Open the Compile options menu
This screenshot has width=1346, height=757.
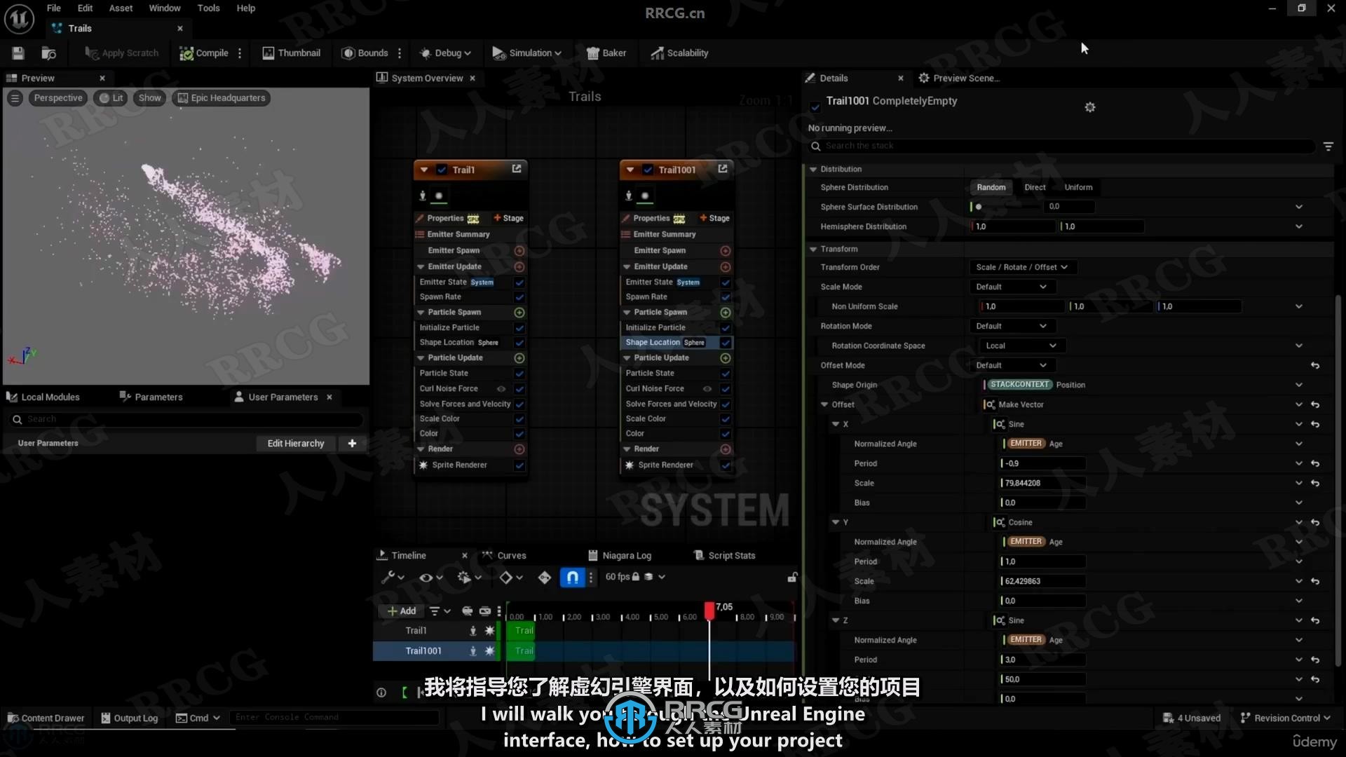[x=240, y=53]
